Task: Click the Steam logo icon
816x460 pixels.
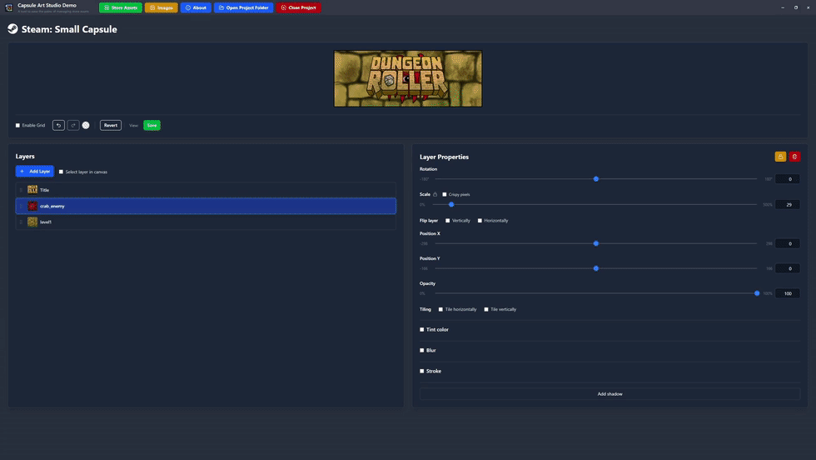Action: click(12, 28)
